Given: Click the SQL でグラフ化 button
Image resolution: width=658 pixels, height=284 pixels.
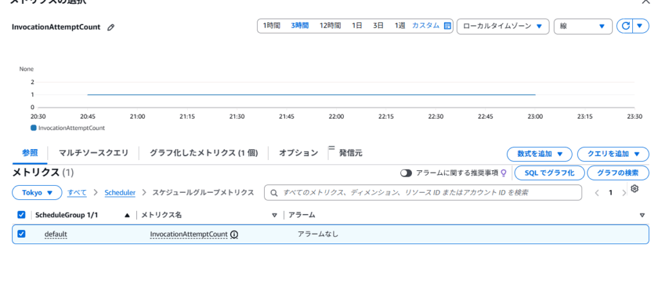Looking at the screenshot, I should [x=549, y=173].
